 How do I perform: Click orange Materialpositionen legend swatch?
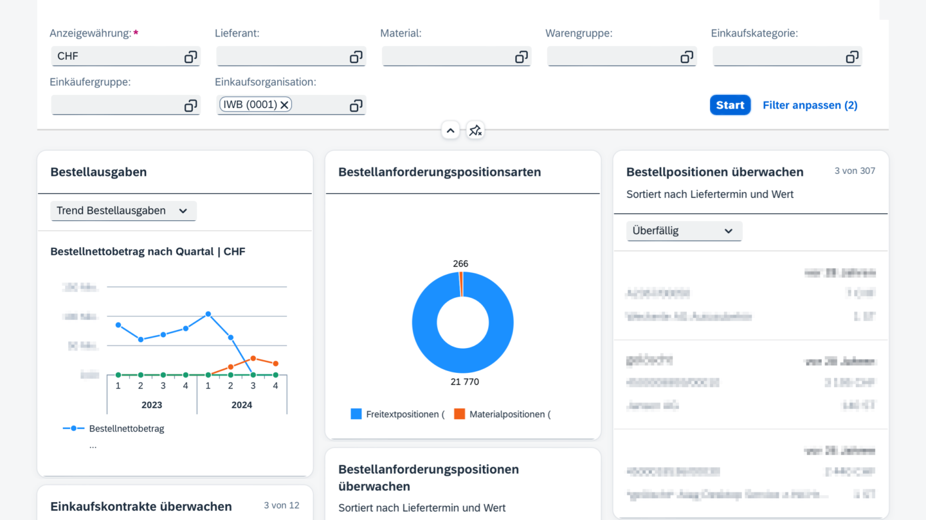pyautogui.click(x=459, y=414)
